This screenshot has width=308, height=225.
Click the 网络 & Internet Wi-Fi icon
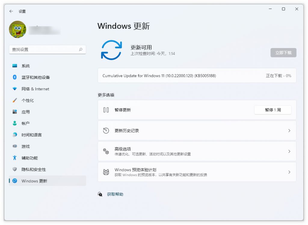[x=15, y=89]
